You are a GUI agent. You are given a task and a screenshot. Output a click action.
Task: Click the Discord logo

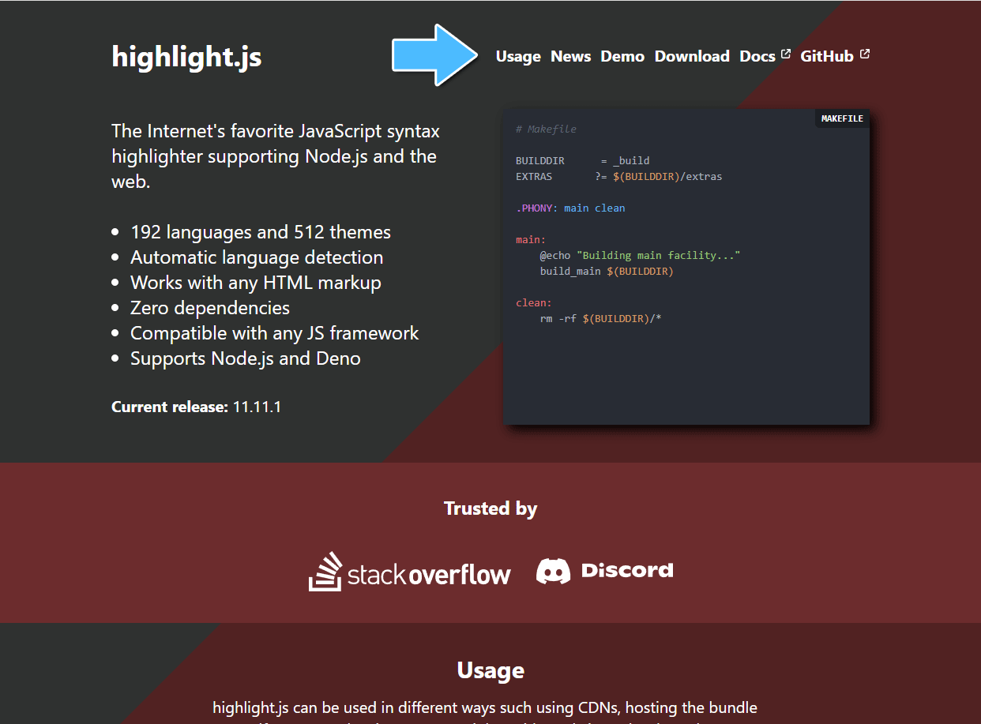(605, 571)
